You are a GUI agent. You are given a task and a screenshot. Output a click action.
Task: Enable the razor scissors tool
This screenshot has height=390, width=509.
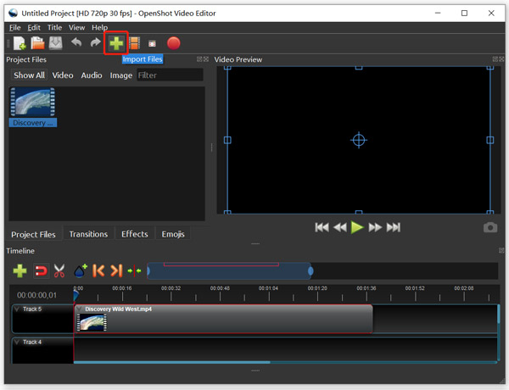[x=59, y=271]
